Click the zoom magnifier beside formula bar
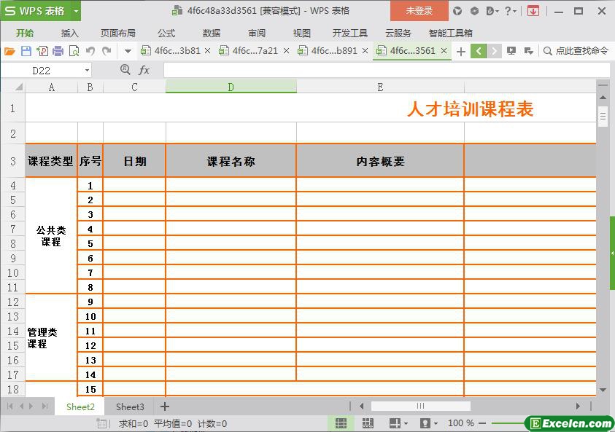 pos(125,70)
